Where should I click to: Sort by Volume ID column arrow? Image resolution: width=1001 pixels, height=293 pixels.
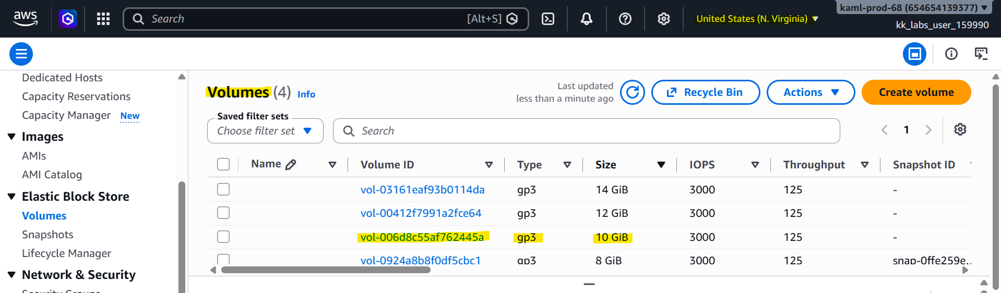(x=489, y=165)
